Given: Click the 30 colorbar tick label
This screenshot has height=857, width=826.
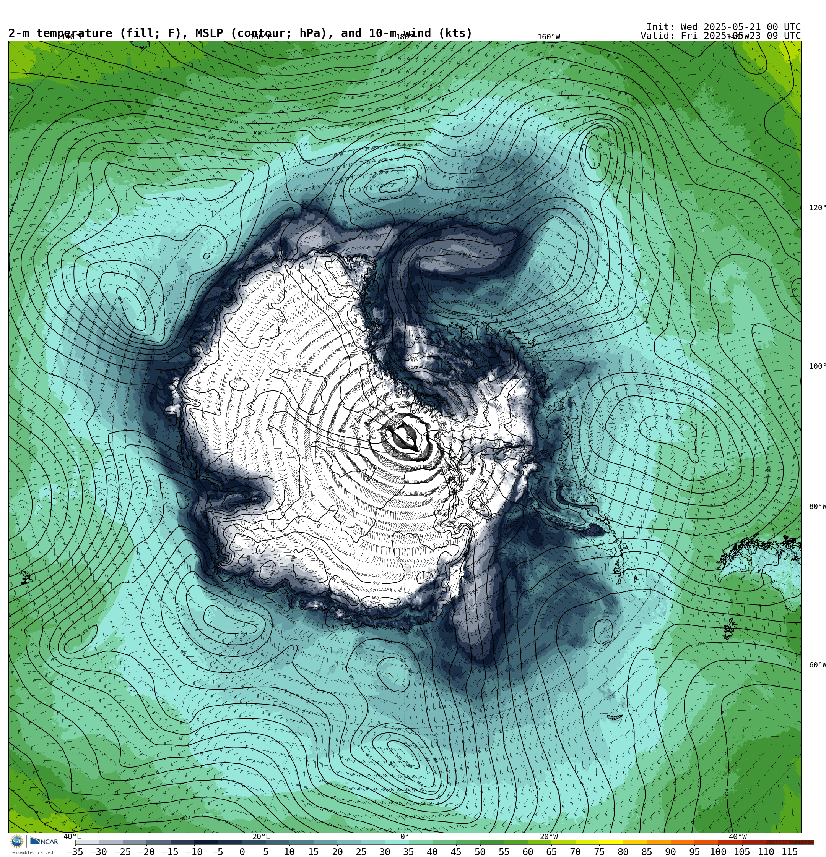Looking at the screenshot, I should (x=384, y=852).
